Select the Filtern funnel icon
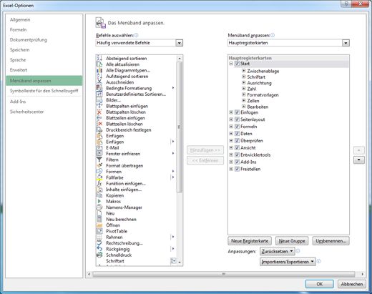The height and width of the screenshot is (294, 372). 99,160
